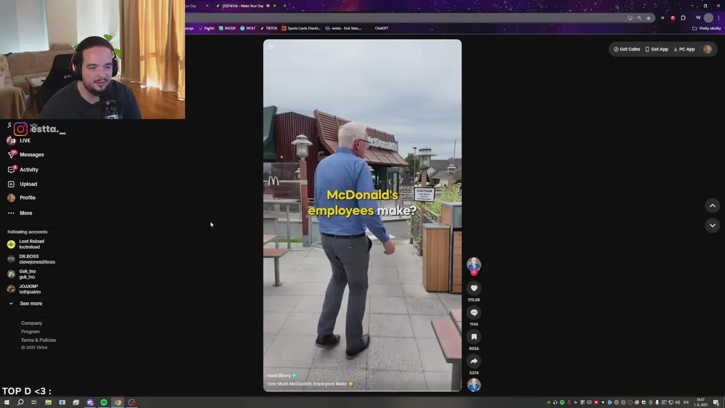This screenshot has width=725, height=408.
Task: Open a new browser tab
Action: point(284,6)
